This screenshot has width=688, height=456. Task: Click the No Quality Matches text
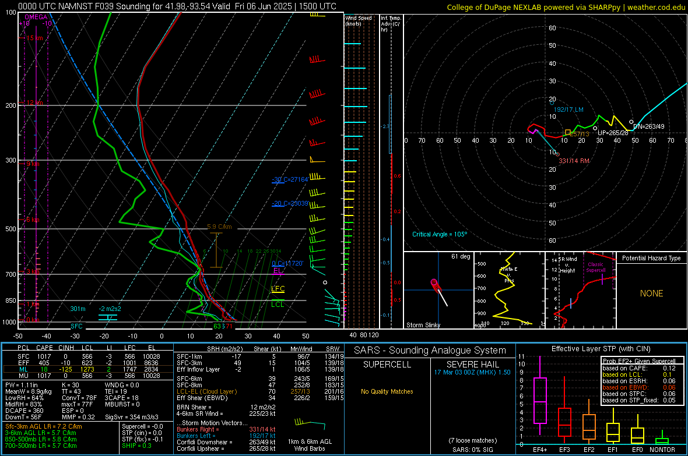pyautogui.click(x=387, y=391)
